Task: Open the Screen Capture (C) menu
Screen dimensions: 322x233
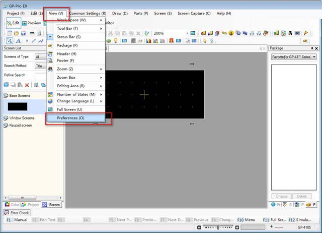Action: coord(194,14)
